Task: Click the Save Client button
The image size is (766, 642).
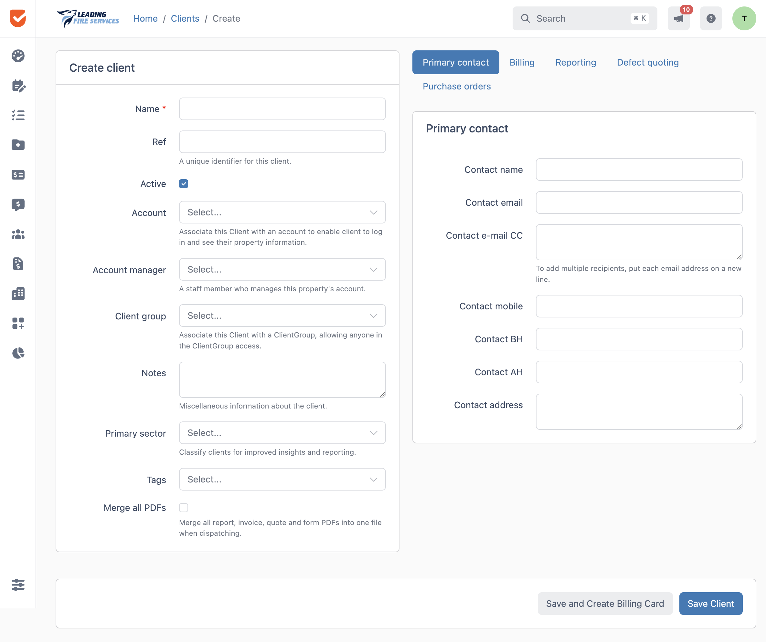Action: click(710, 603)
